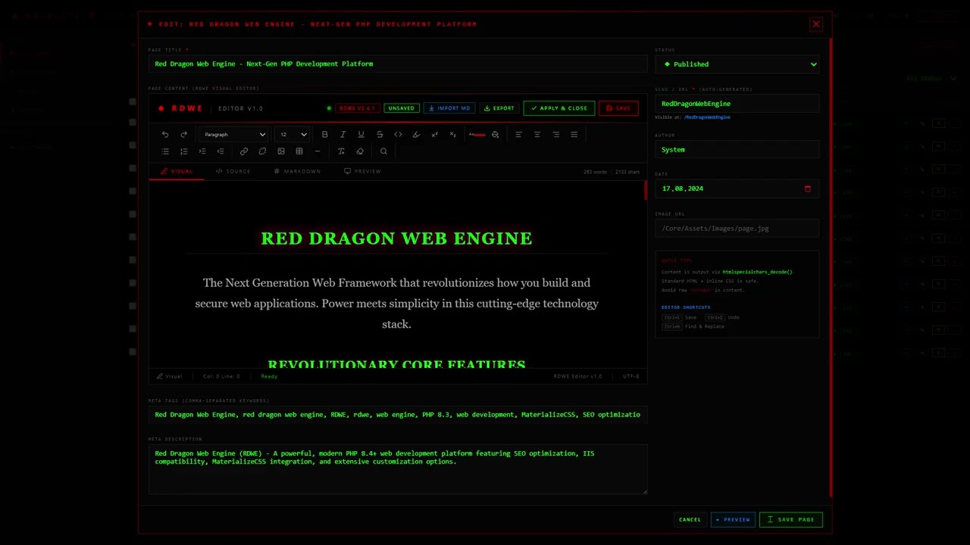
Task: Switch to the Markdown tab
Action: coord(297,171)
